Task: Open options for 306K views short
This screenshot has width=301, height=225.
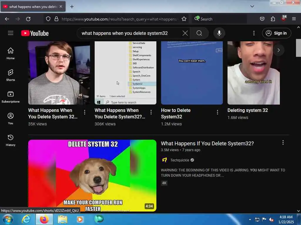Action: pyautogui.click(x=151, y=112)
